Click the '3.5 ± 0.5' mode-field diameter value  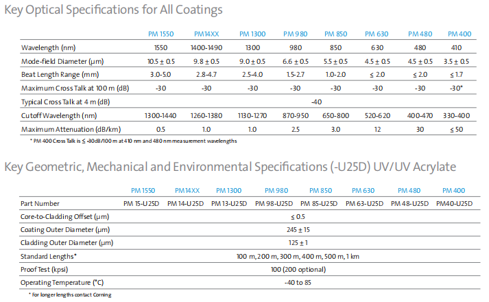(456, 62)
